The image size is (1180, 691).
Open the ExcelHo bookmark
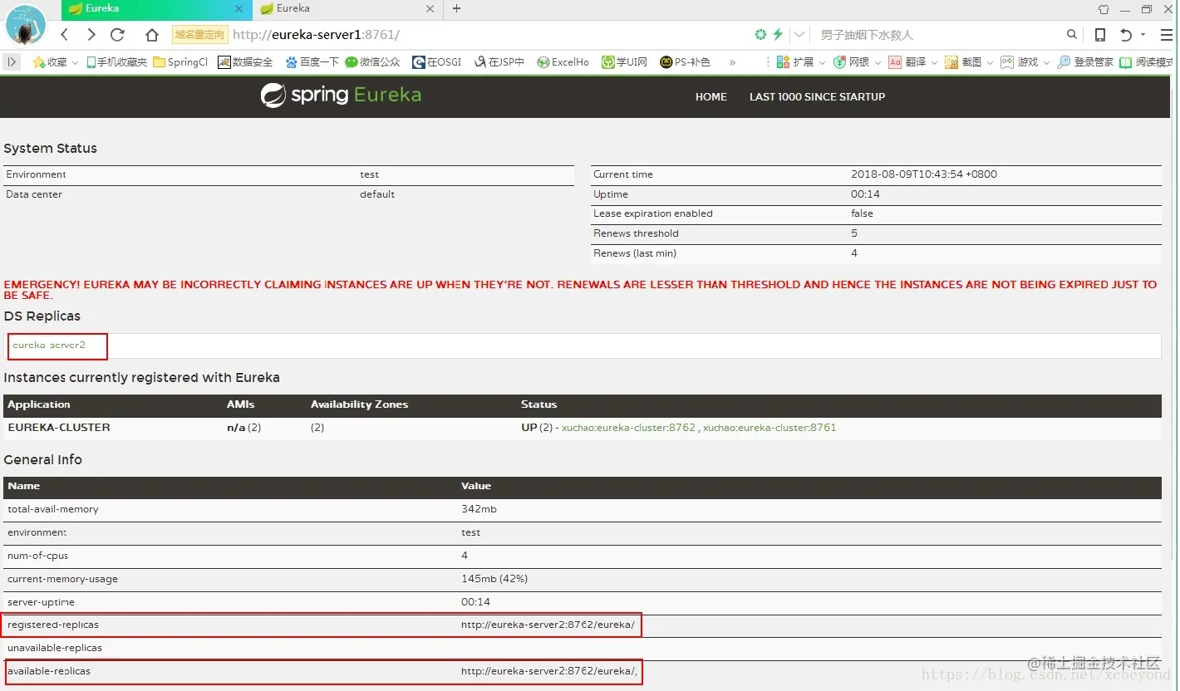pyautogui.click(x=563, y=61)
